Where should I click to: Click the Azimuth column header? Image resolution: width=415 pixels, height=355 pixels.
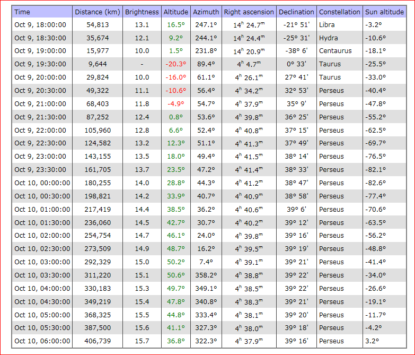206,12
